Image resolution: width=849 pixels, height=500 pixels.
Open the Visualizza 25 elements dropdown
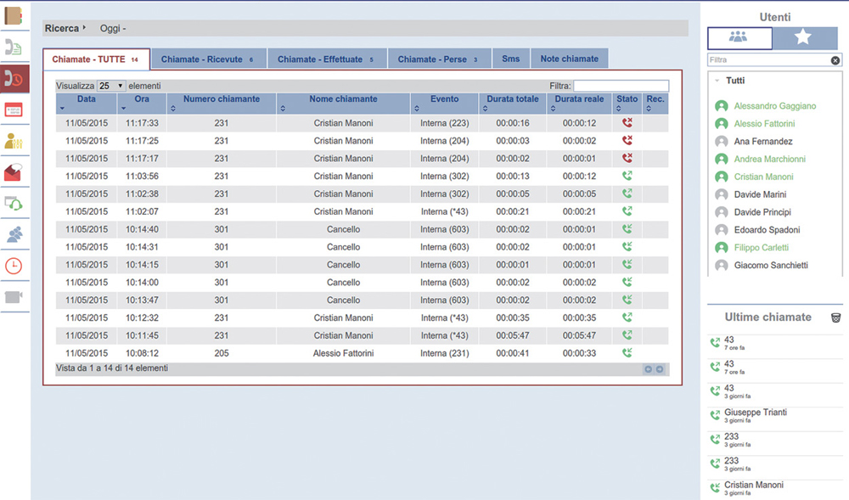[x=111, y=86]
